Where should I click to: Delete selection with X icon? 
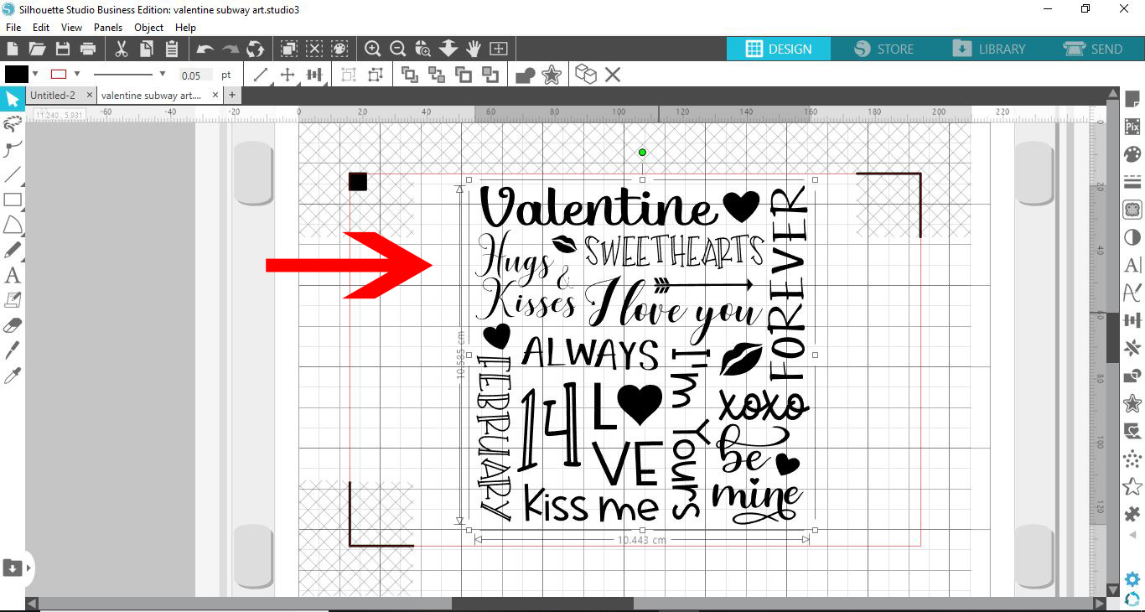(x=613, y=75)
